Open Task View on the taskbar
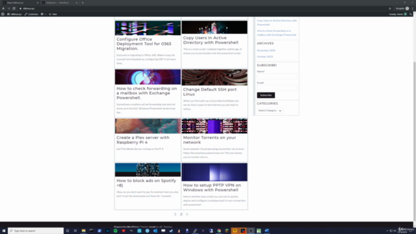The height and width of the screenshot is (234, 416). (x=75, y=231)
